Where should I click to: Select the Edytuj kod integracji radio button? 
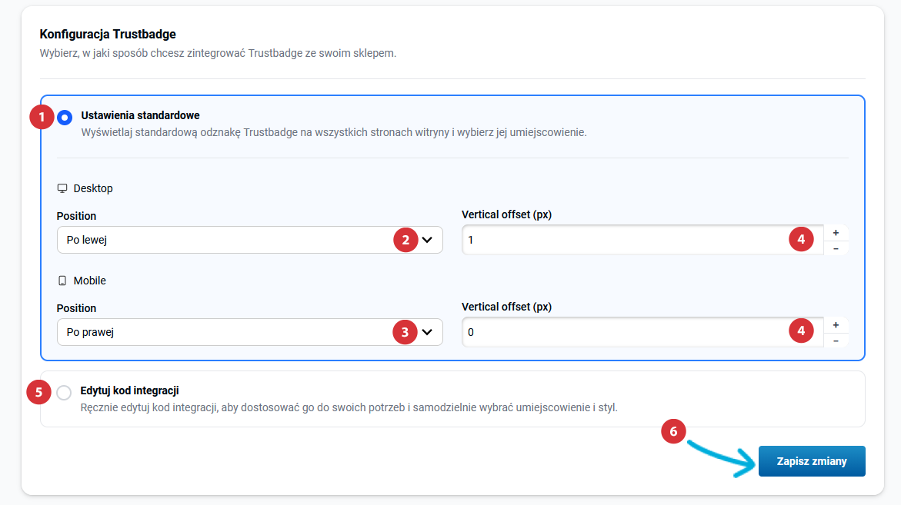(64, 393)
